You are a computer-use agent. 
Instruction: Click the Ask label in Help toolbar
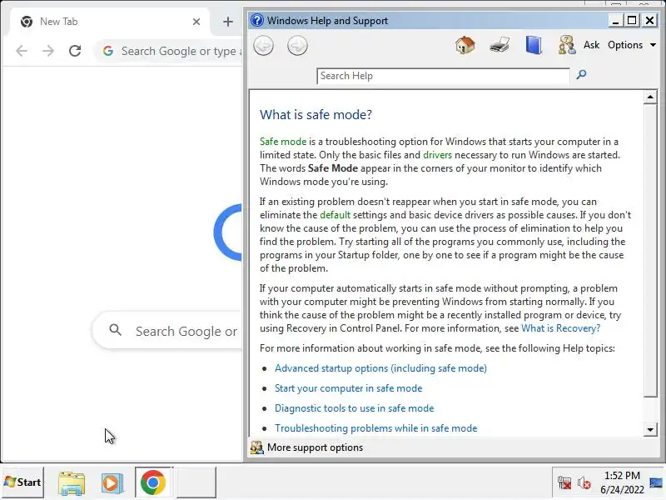(x=591, y=45)
